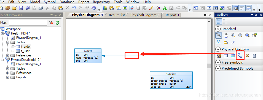
Task: Select the Workspace root node
Action: [x=13, y=29]
